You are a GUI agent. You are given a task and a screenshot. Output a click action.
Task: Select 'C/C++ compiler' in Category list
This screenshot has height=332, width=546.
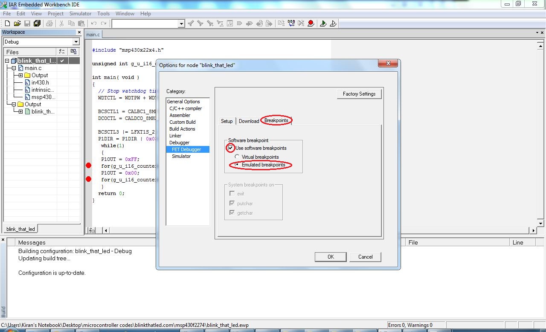186,108
